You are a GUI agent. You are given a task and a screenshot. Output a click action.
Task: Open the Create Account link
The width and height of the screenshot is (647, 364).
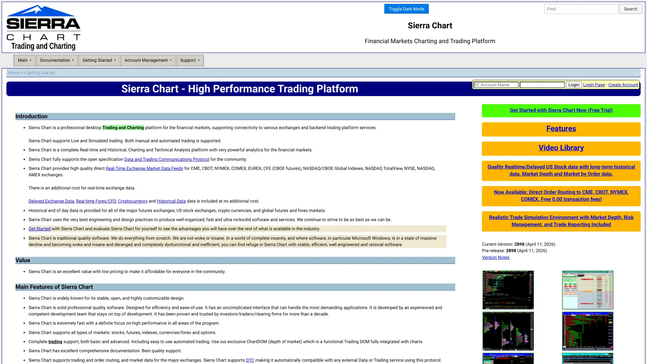[623, 85]
